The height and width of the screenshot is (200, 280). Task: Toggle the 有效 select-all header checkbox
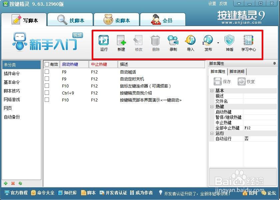[47, 64]
